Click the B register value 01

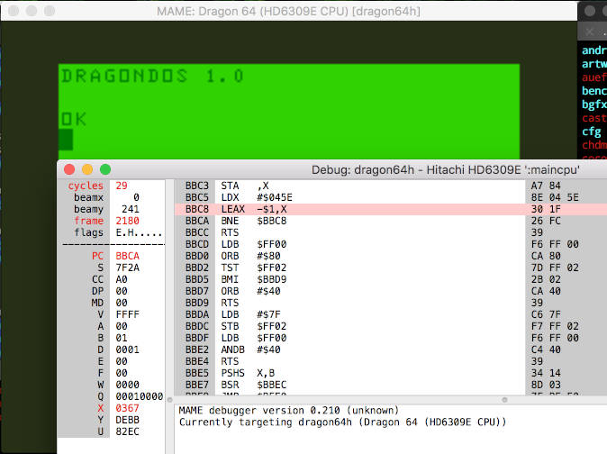click(122, 338)
